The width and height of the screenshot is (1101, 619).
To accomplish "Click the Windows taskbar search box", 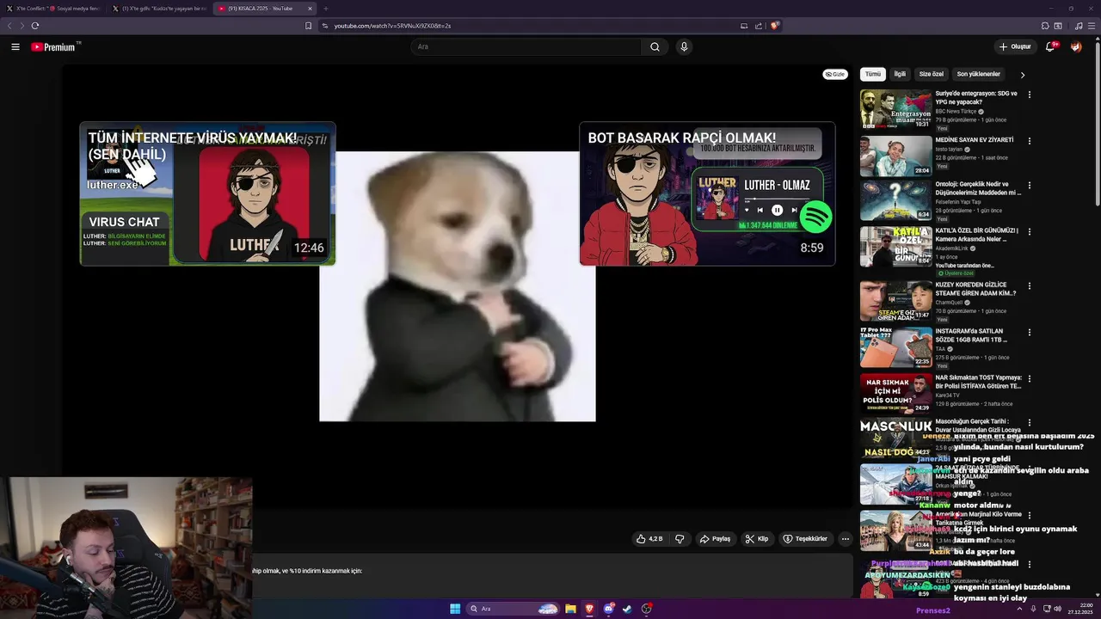I will coord(513,609).
